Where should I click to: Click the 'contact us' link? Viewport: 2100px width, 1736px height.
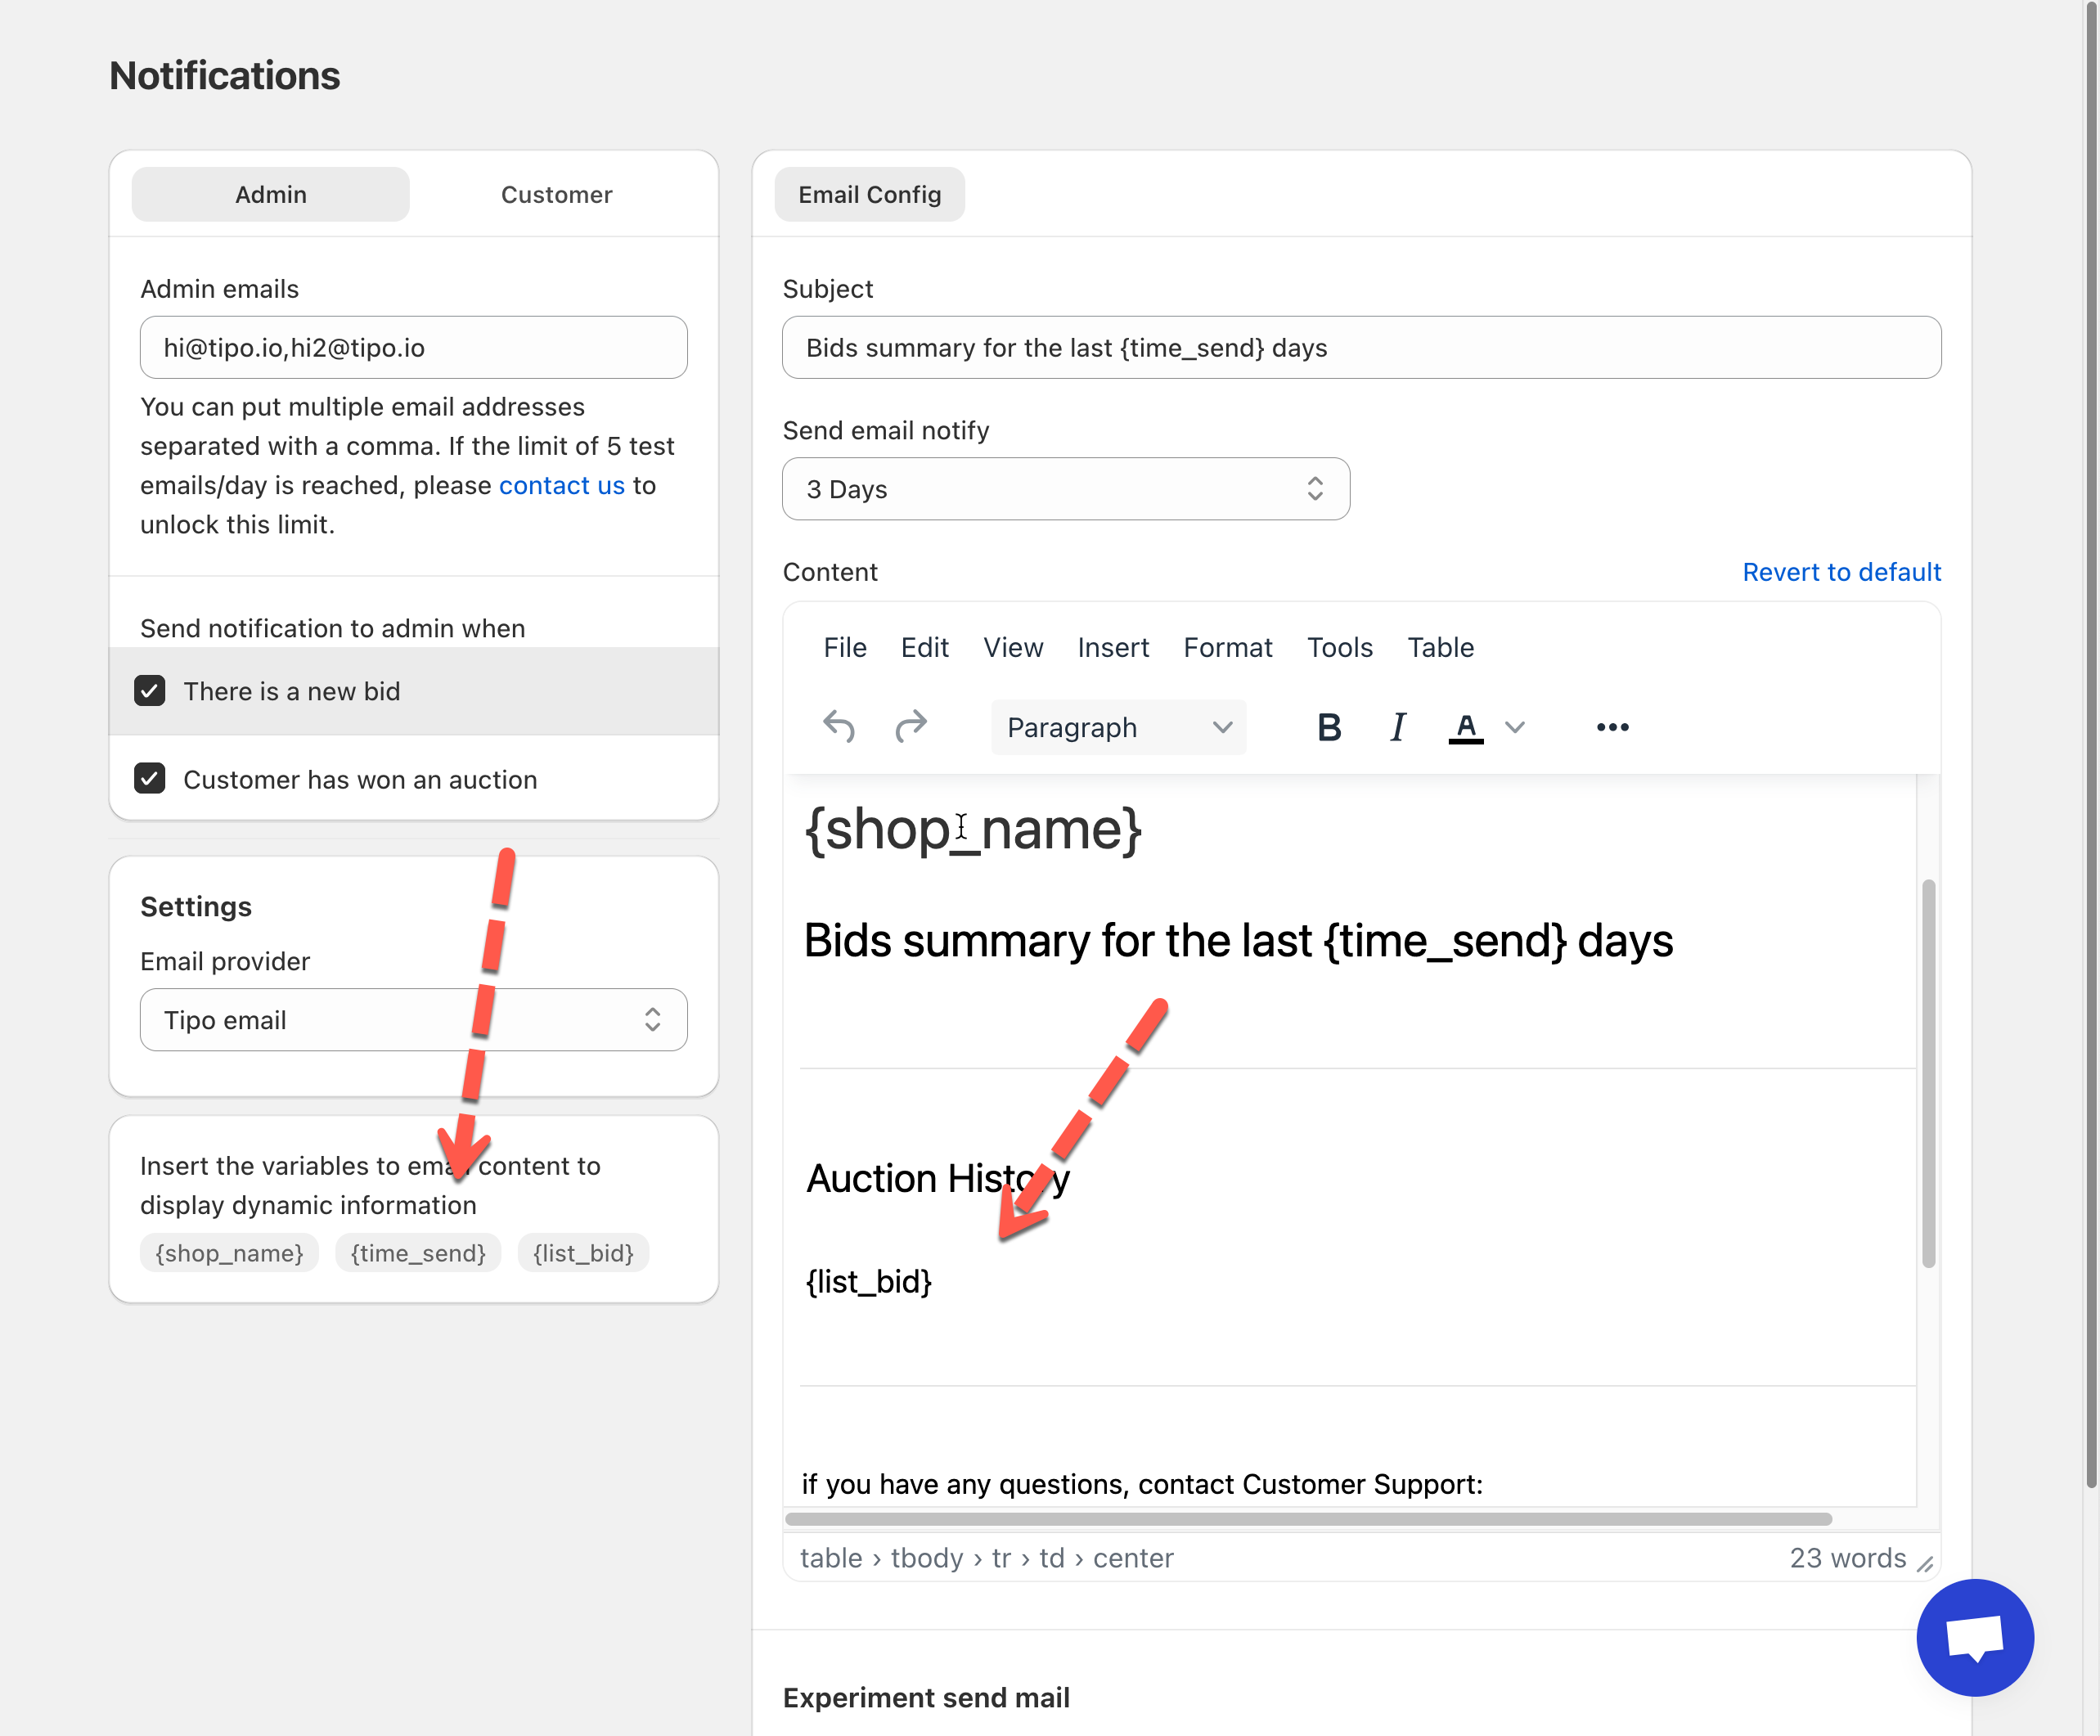[x=561, y=486]
